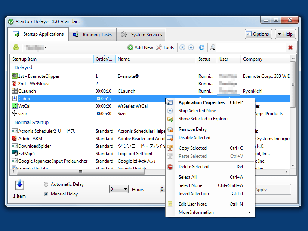
Task: Click the WtCal calendar icon
Action: pyautogui.click(x=14, y=106)
